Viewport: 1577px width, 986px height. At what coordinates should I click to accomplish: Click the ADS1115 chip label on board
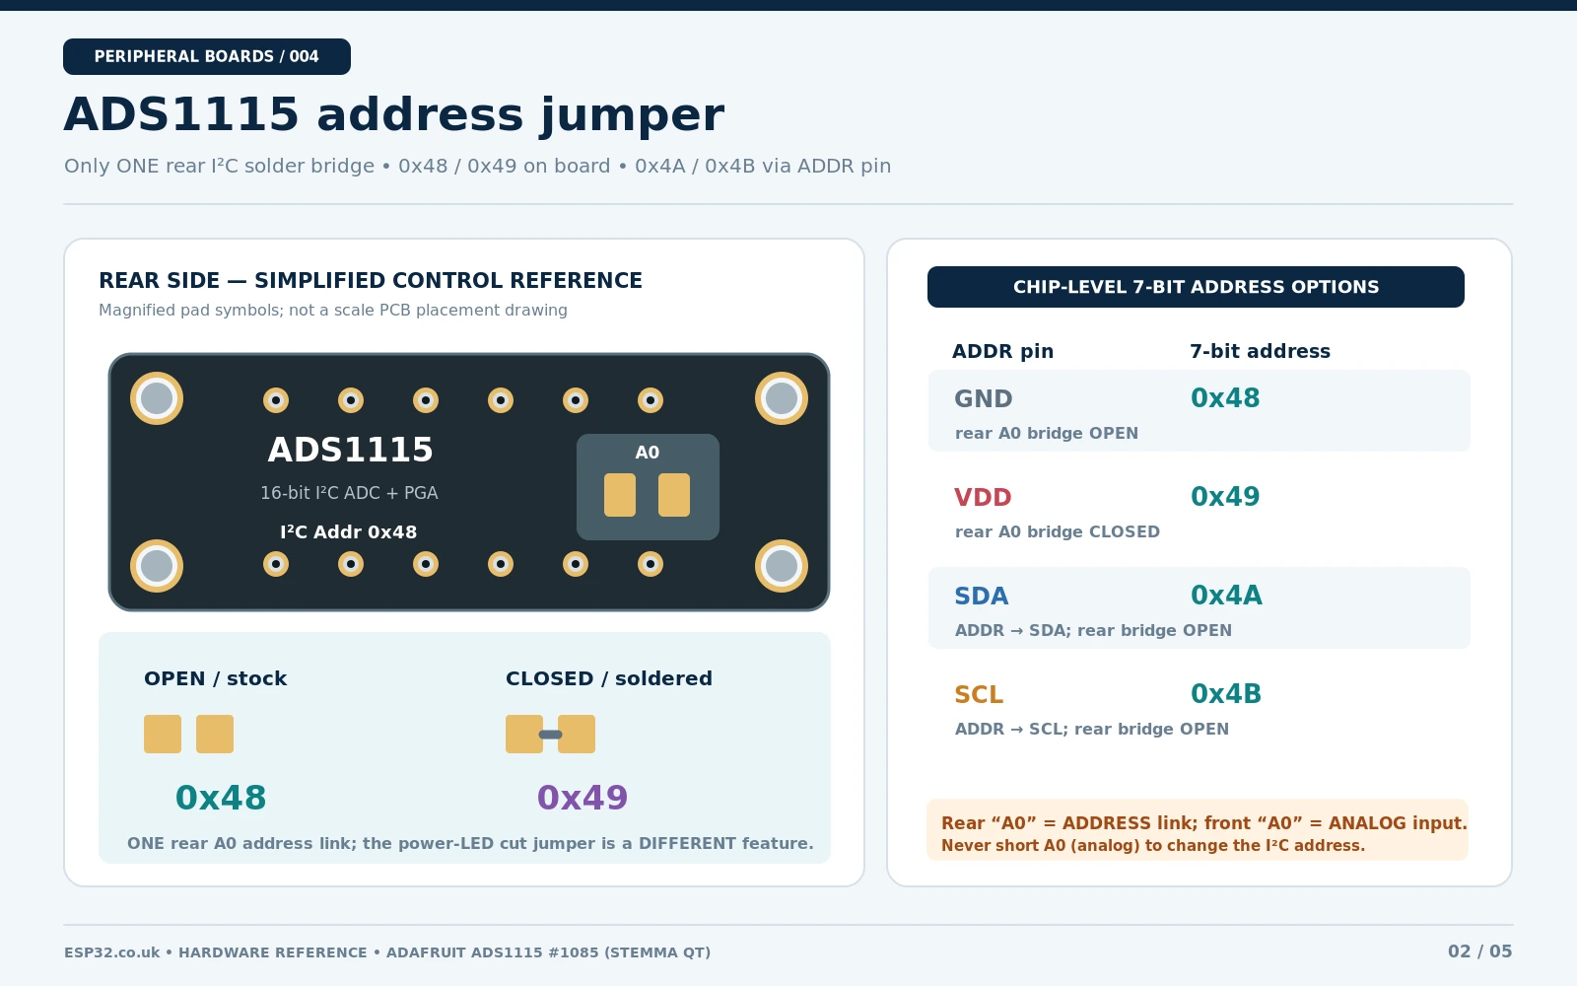click(351, 450)
